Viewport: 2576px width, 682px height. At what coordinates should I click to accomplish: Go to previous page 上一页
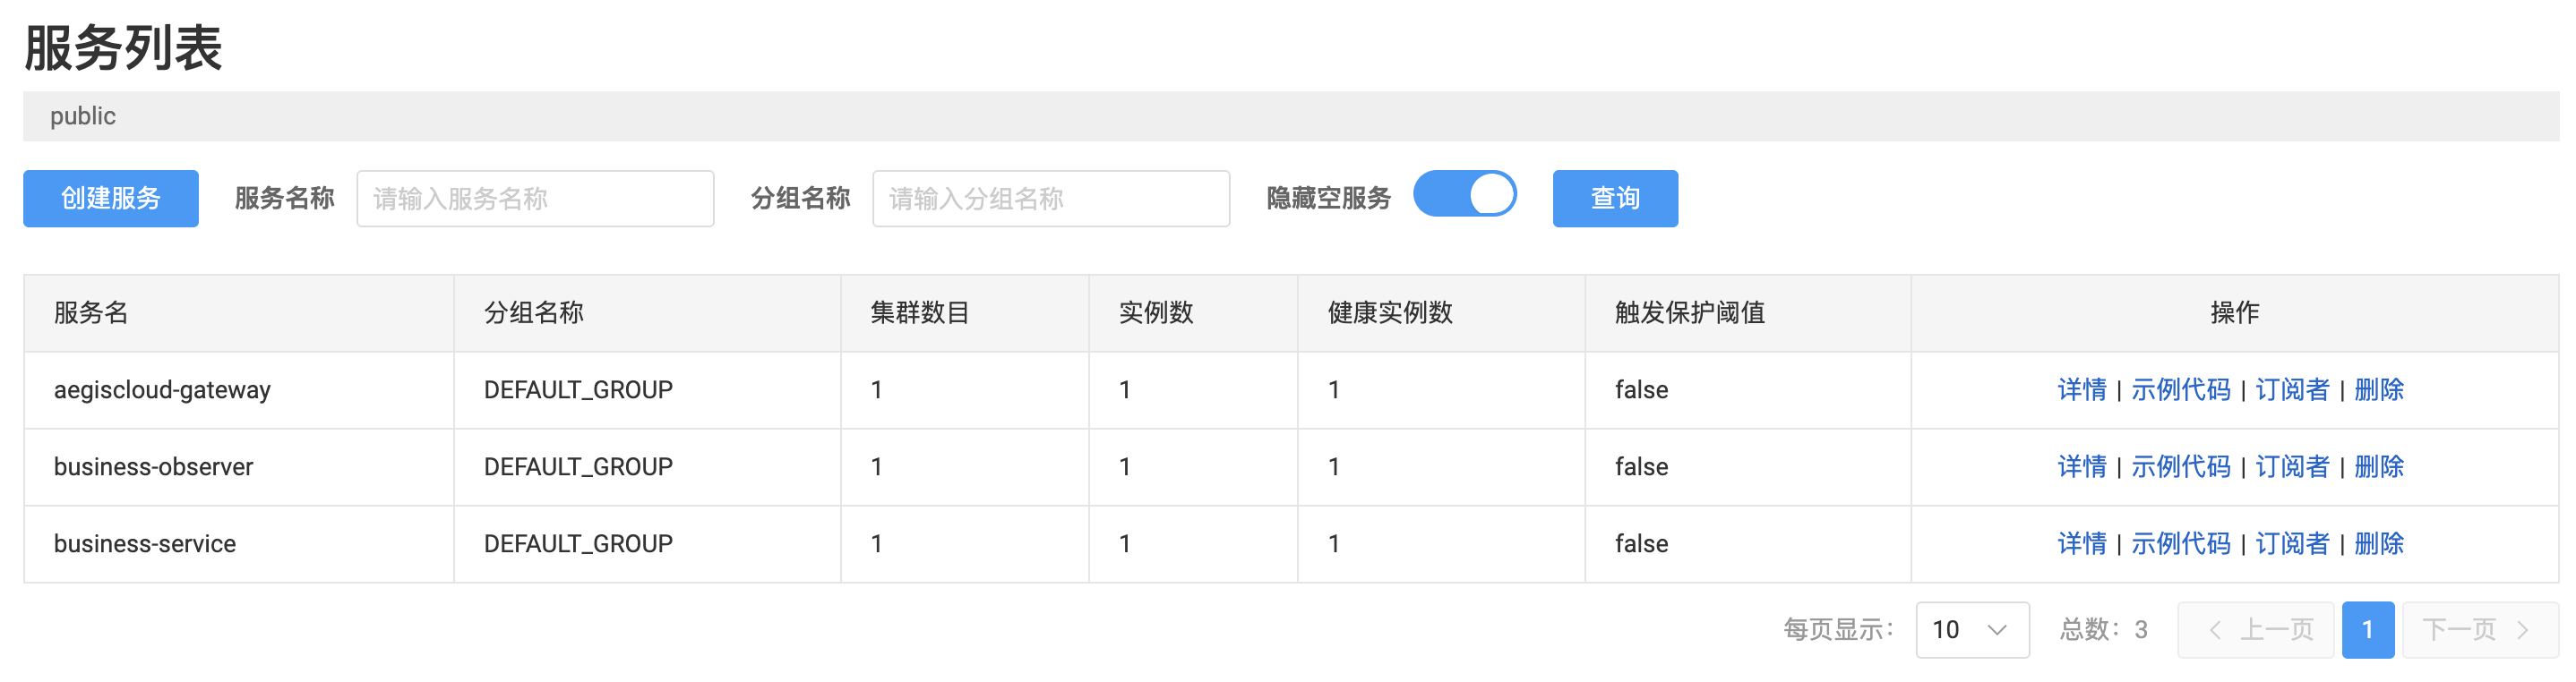click(2255, 629)
